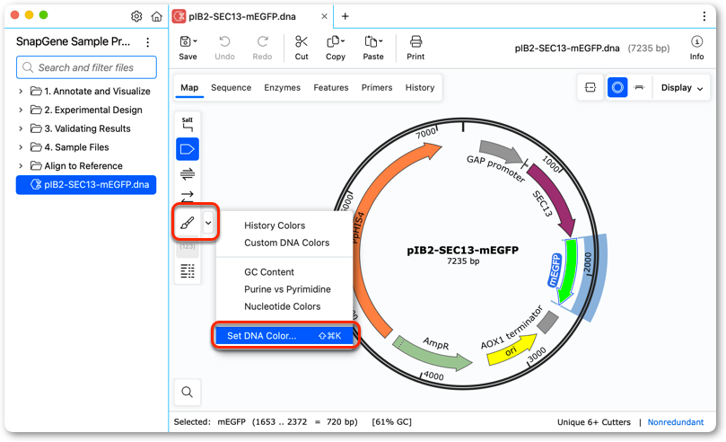726x442 pixels.
Task: Expand the 3. Validating Results folder
Action: pos(21,128)
